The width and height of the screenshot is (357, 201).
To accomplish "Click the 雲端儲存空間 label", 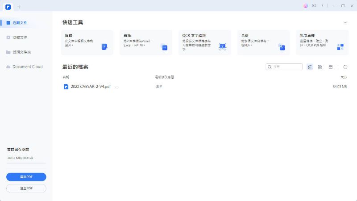I will pos(18,150).
